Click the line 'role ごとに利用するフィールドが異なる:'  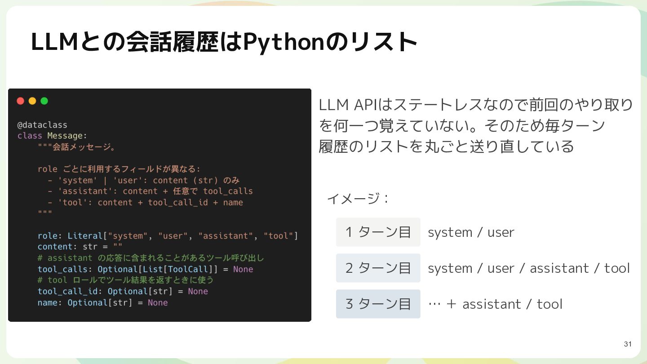click(119, 169)
